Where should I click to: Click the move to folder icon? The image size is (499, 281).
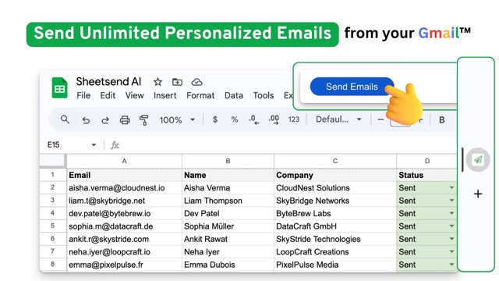coord(177,82)
